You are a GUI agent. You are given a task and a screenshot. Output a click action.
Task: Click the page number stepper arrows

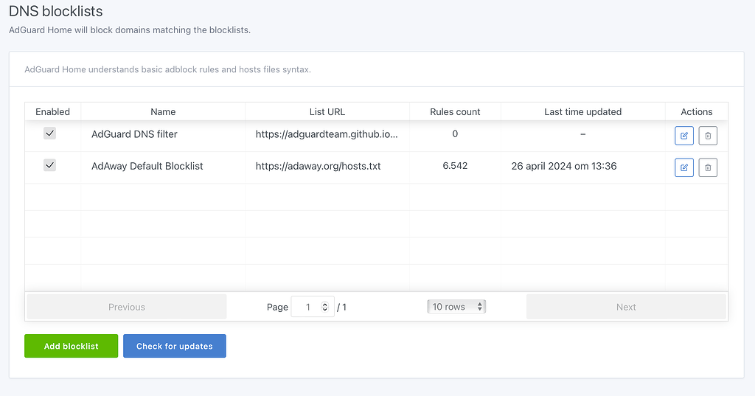point(325,307)
